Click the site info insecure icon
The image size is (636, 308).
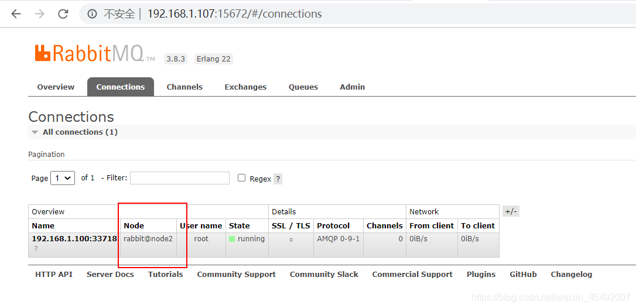pos(93,14)
